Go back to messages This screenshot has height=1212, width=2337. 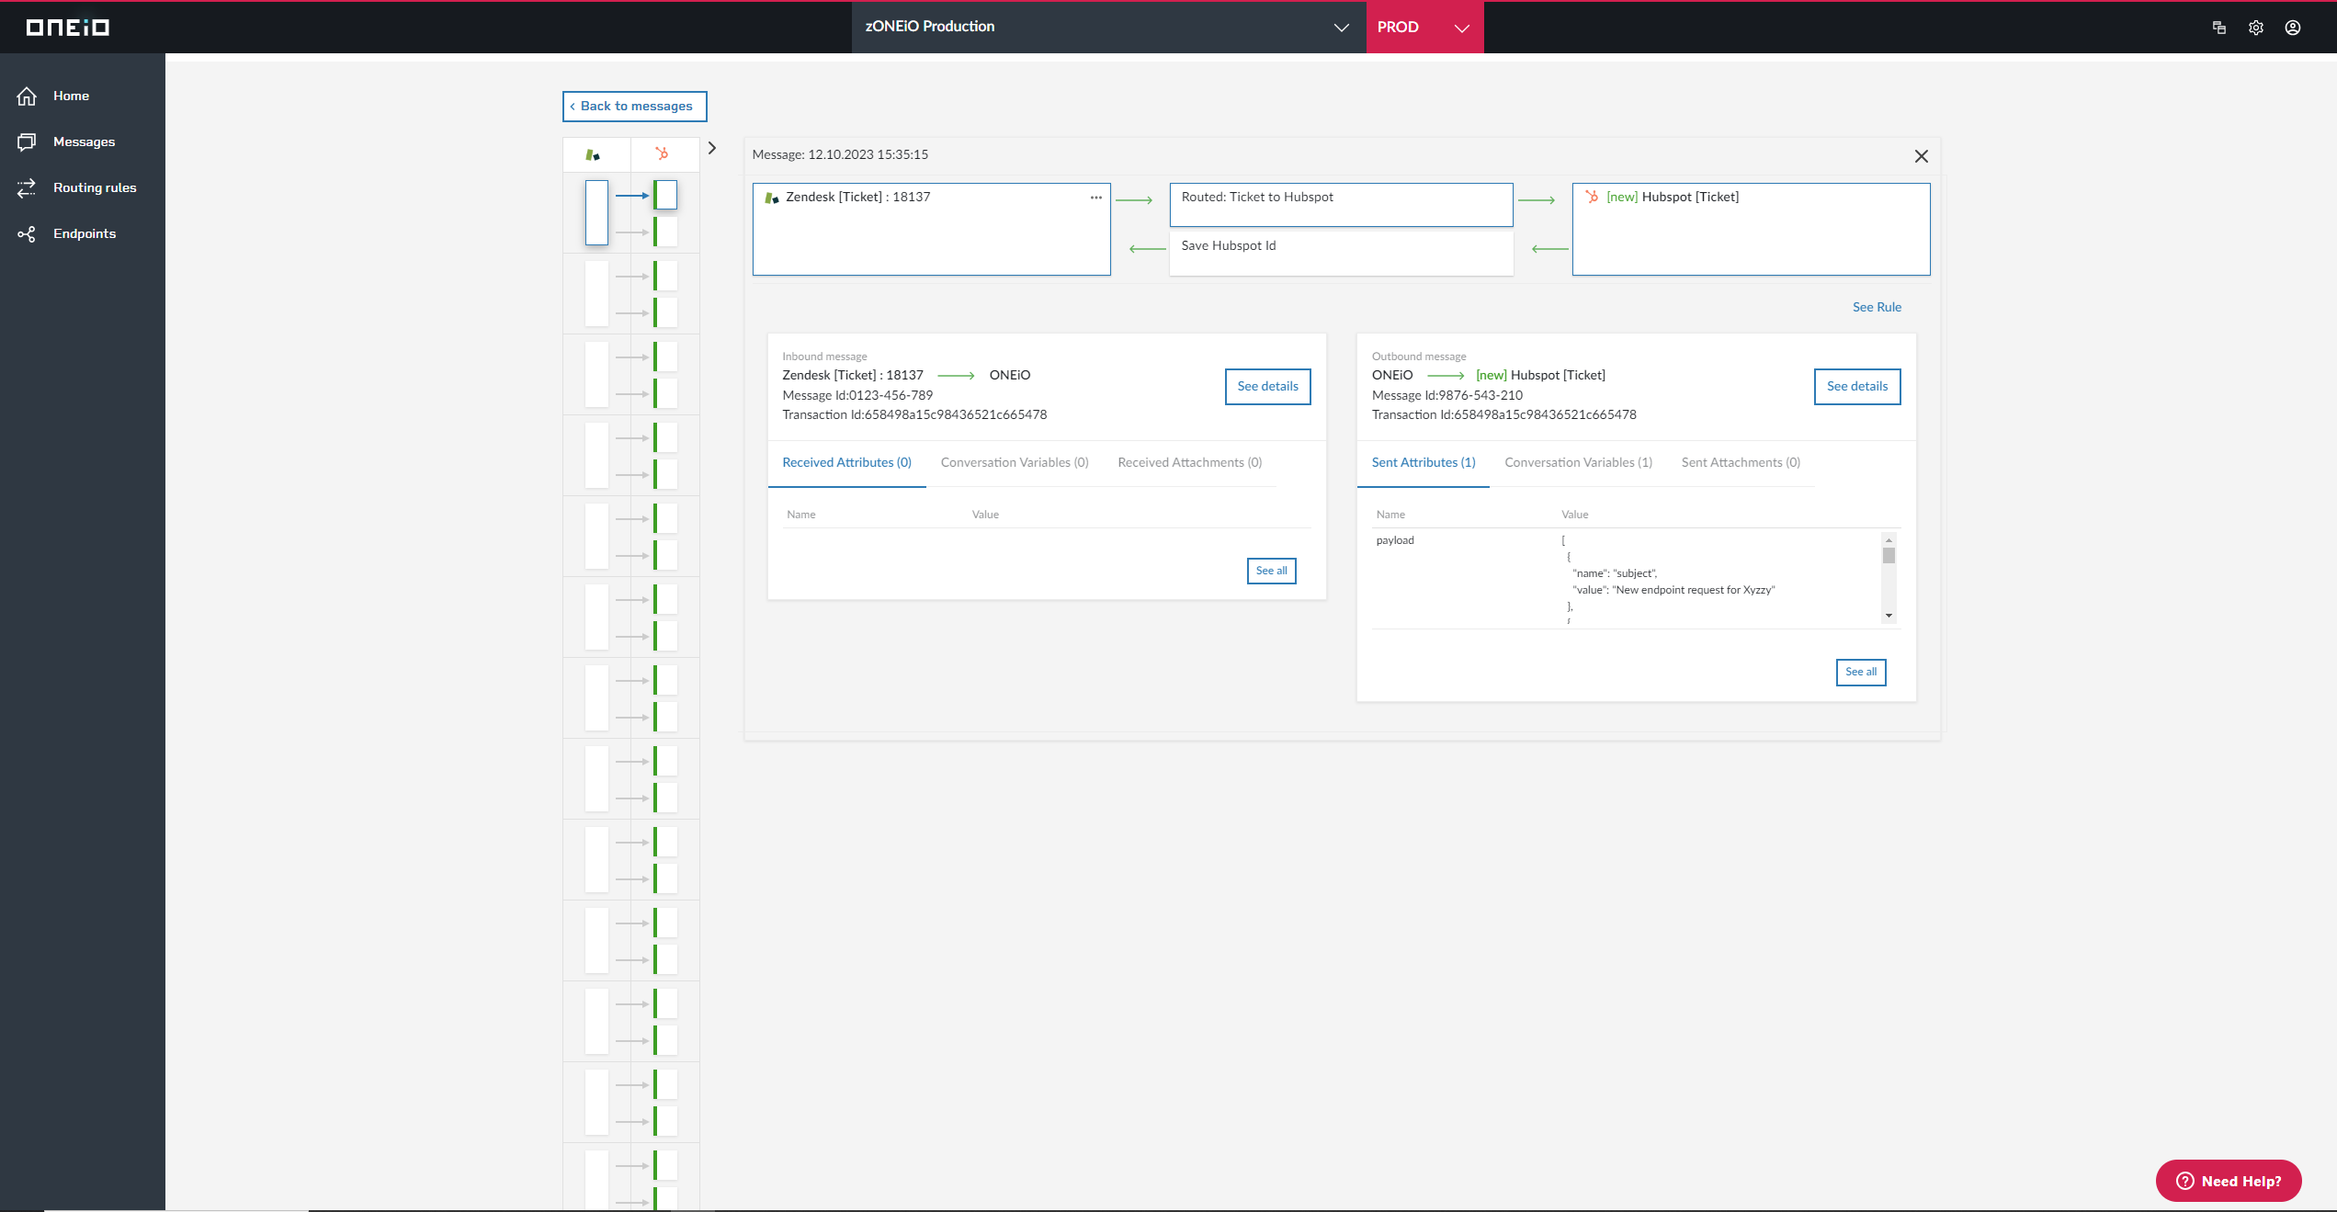634,107
